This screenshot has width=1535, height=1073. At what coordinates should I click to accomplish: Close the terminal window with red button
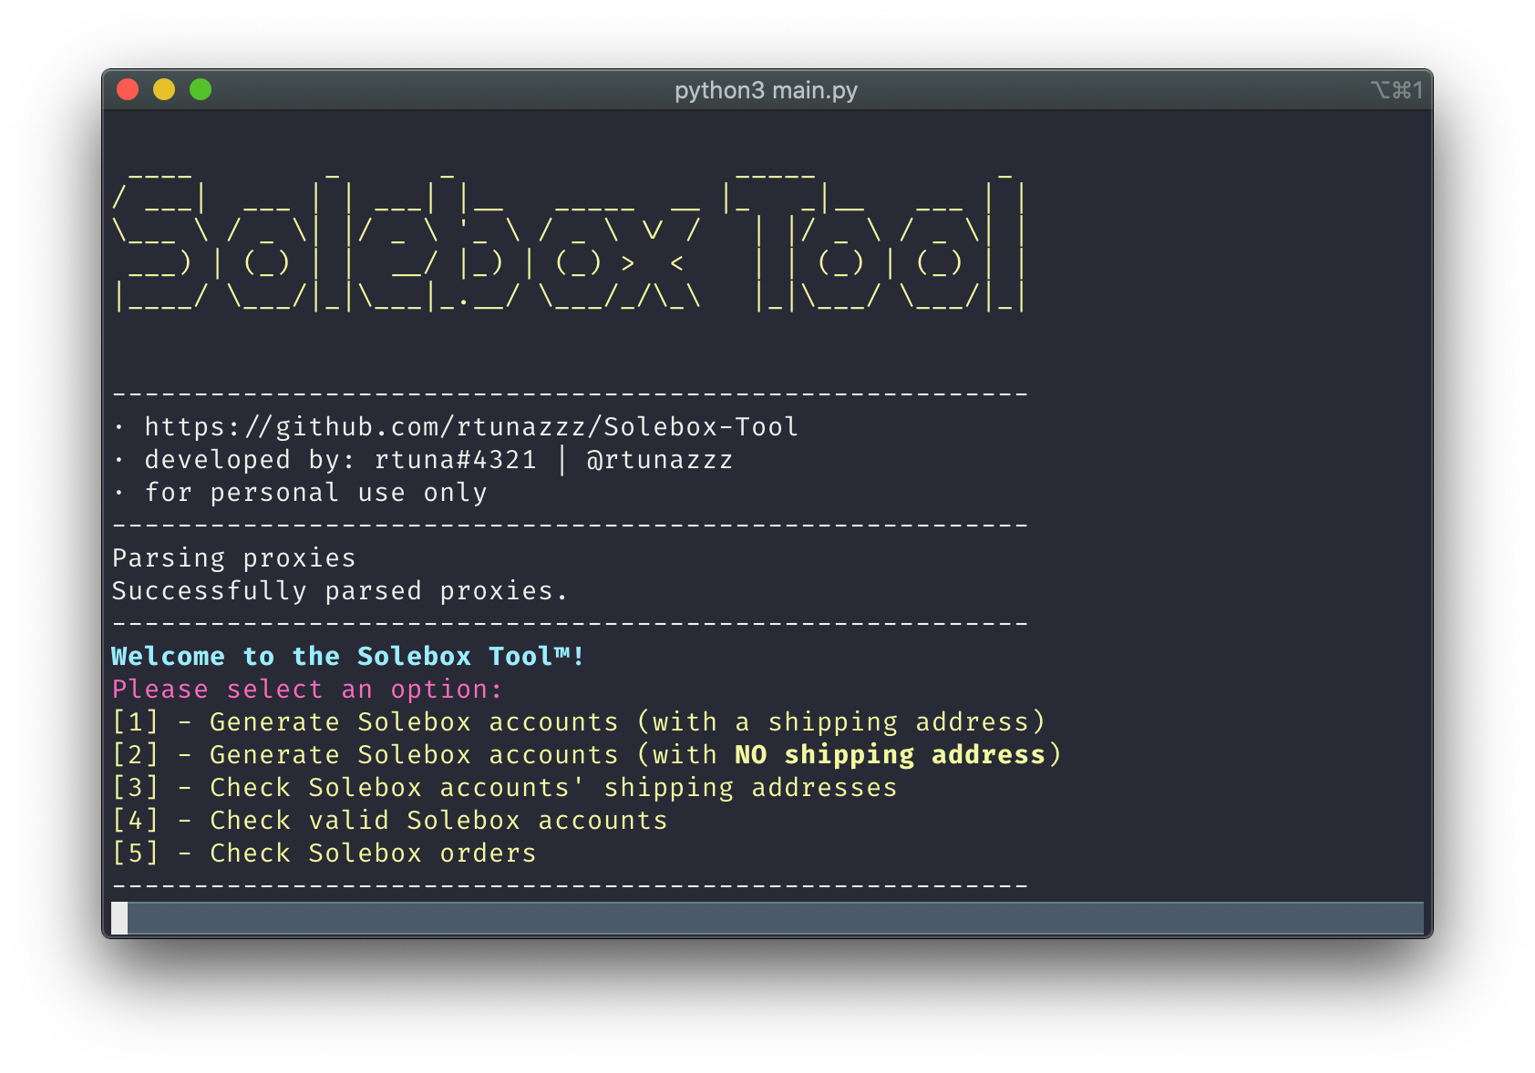[128, 89]
